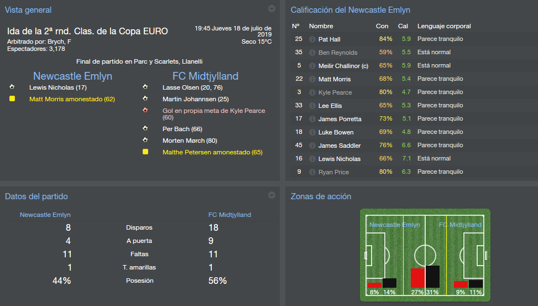Open the info icon next to Lewis Nicholas
538x306 pixels.
tap(312, 159)
